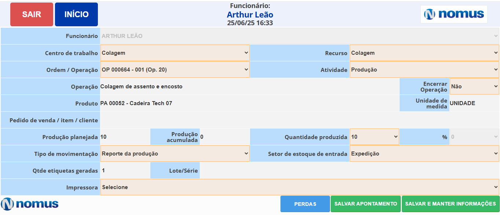
Task: Click the red SAIR button
Action: pos(32,15)
